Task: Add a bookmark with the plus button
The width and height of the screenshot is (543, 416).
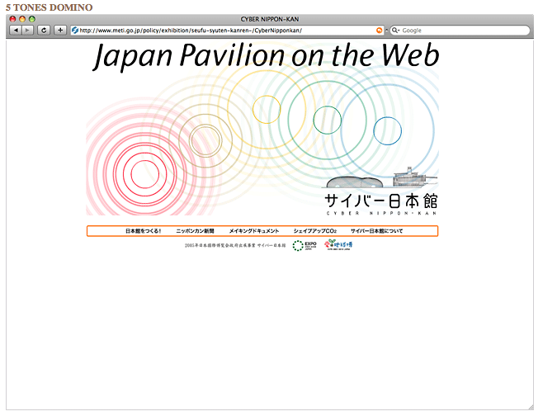Action: 60,31
